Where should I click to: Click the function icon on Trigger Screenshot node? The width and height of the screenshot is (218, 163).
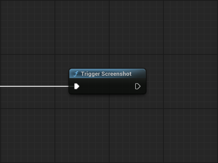76,74
